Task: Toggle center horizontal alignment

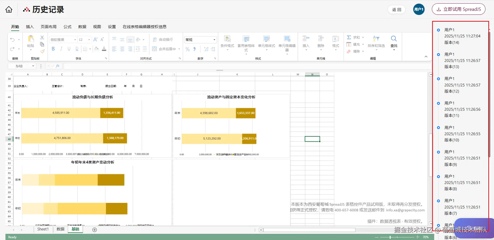Action: click(x=122, y=49)
